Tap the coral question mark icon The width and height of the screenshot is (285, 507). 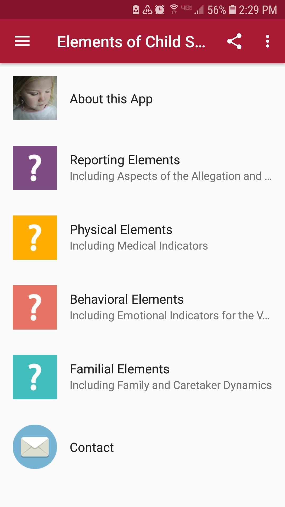click(35, 307)
